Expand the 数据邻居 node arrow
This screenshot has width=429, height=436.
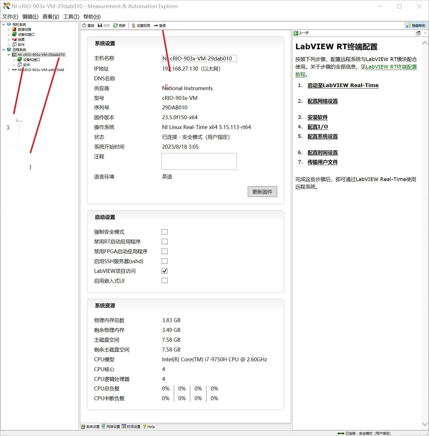(x=9, y=30)
